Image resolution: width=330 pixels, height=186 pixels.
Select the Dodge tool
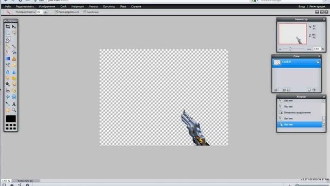[x=8, y=84]
